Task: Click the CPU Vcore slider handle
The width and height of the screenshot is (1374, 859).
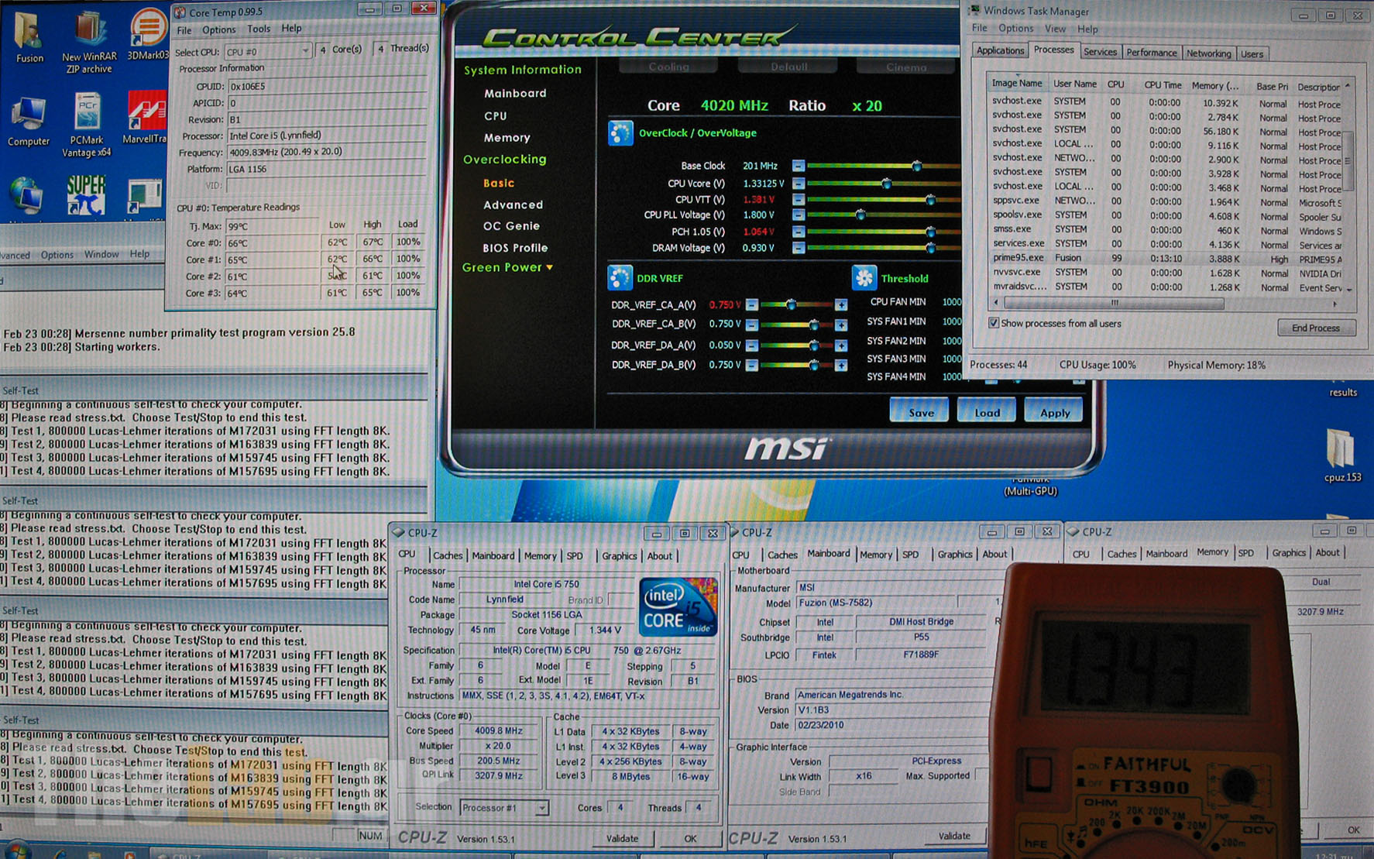Action: pyautogui.click(x=886, y=184)
